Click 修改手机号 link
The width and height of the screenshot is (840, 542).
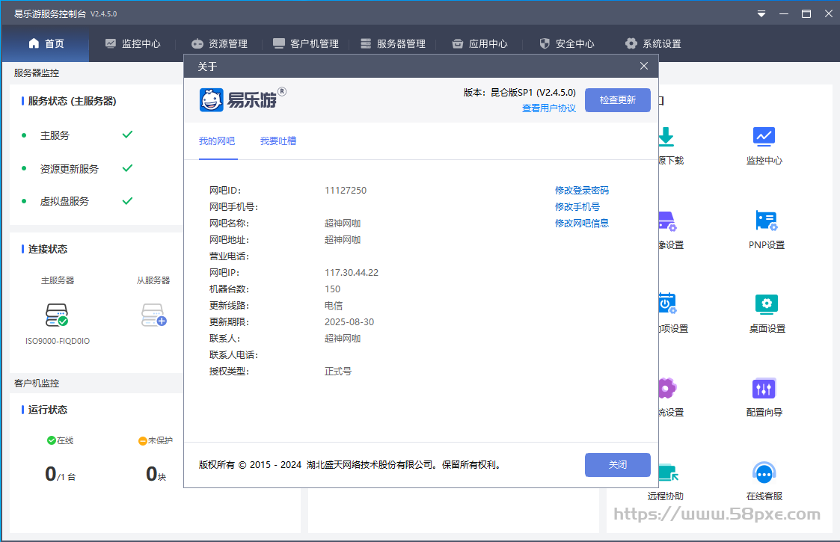(577, 207)
